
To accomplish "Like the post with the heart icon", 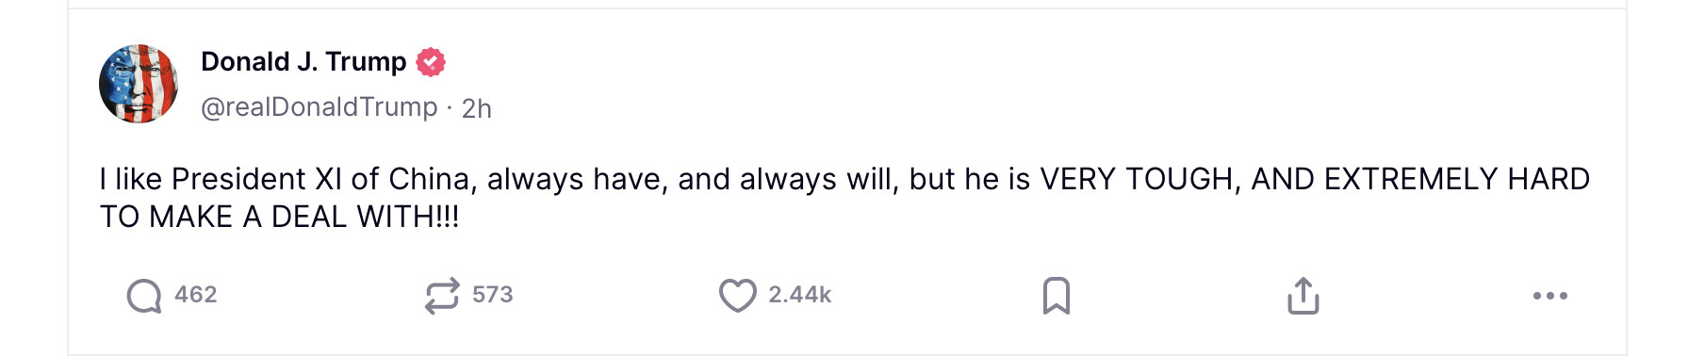I will pos(738,296).
